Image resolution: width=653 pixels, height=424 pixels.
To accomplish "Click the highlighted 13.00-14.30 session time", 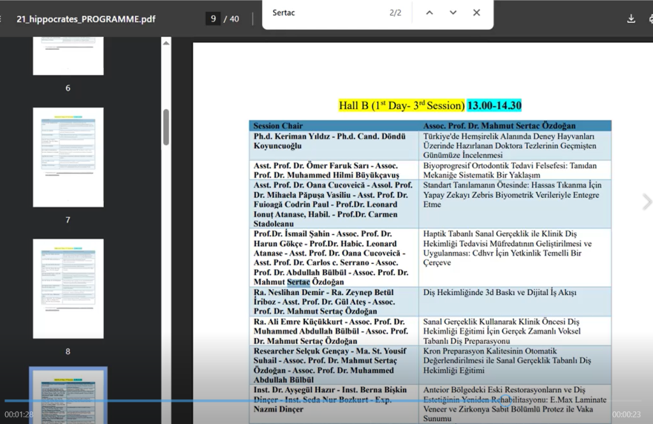I will coord(494,105).
